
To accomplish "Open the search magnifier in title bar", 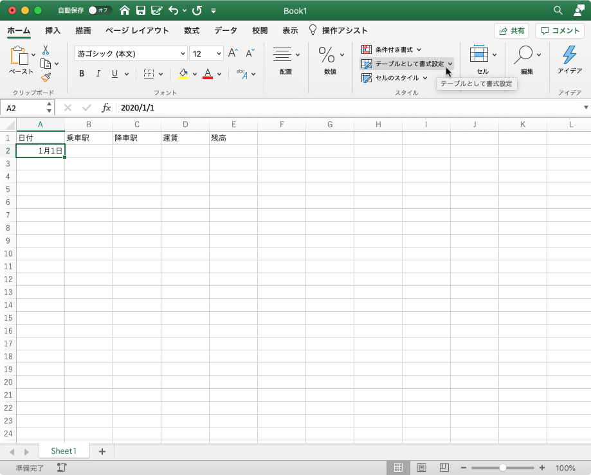I will tap(558, 10).
